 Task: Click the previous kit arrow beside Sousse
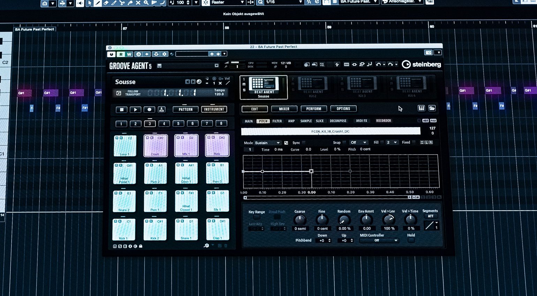coord(187,82)
